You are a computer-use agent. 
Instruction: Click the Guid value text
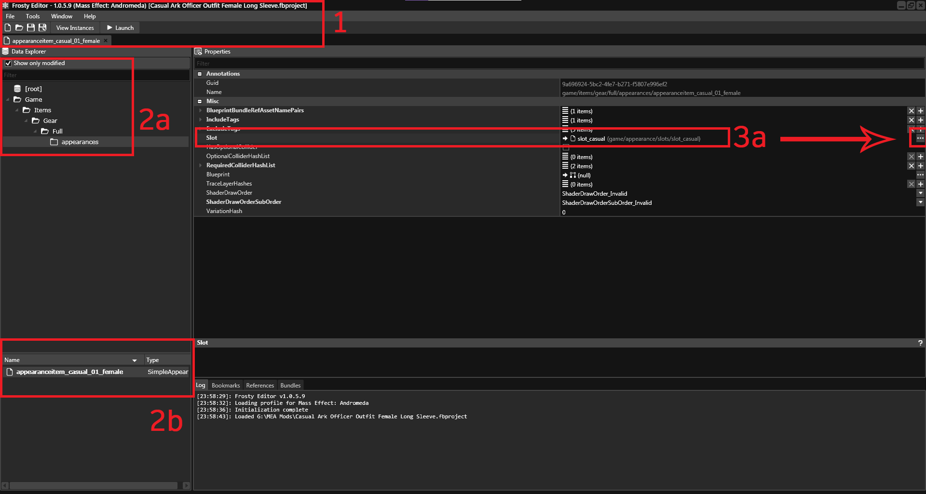click(614, 84)
